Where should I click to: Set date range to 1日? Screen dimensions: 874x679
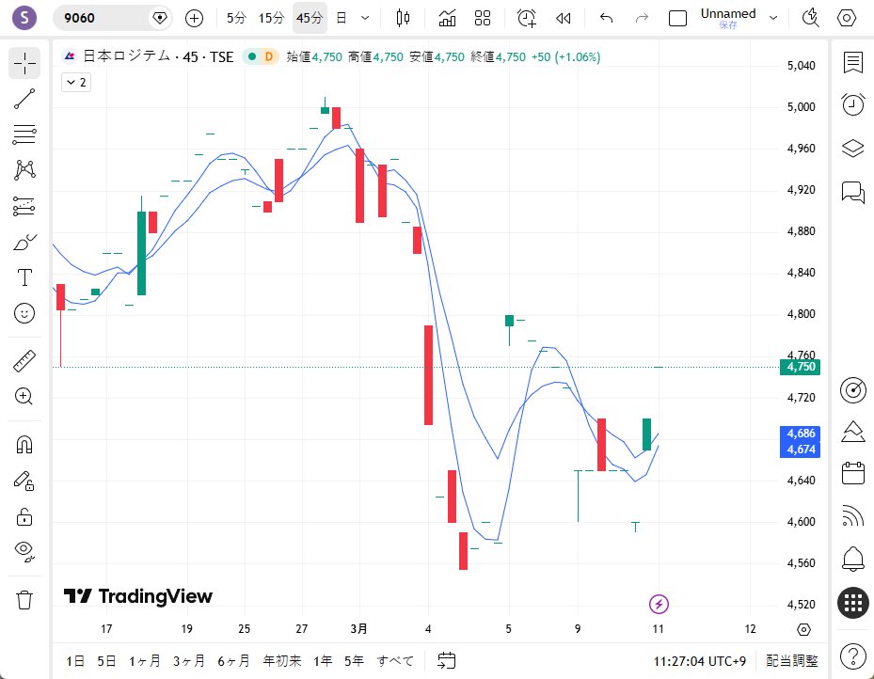[x=75, y=661]
